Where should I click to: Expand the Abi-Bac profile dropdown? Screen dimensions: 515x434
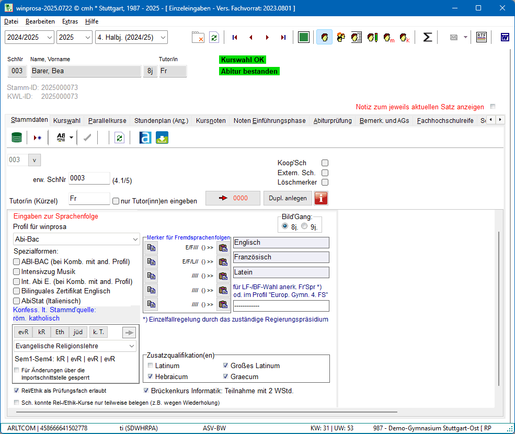76,239
